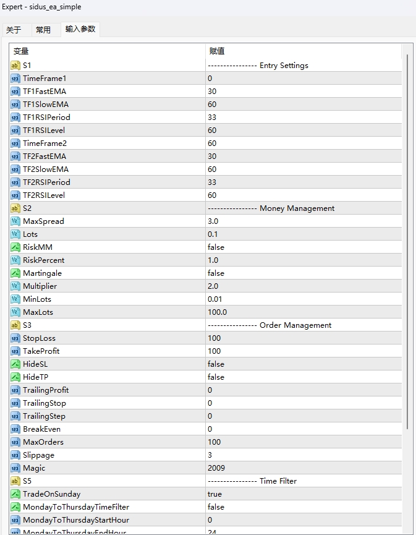416x535 pixels.
Task: Click the double-type icon beside Multiplier
Action: 15,286
